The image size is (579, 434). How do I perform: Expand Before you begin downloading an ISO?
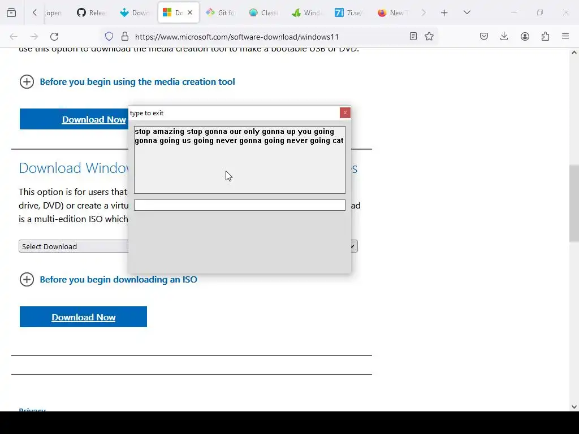click(x=108, y=279)
